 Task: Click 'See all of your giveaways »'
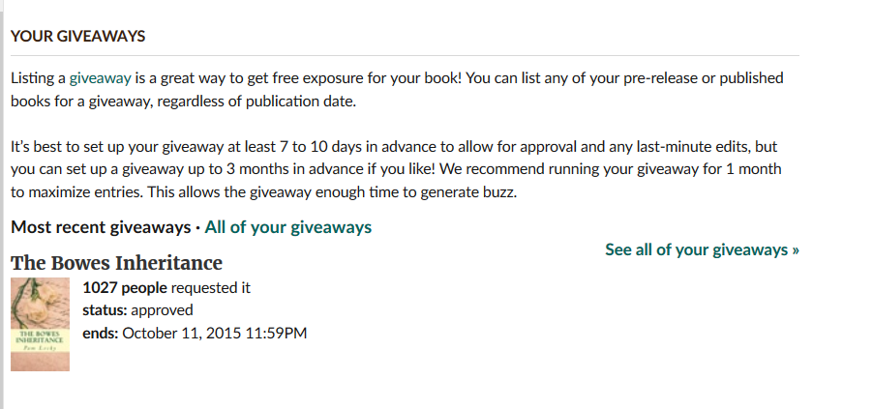702,249
